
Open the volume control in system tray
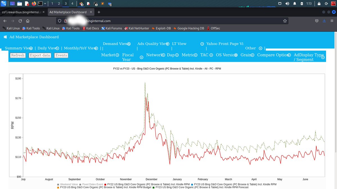(x=287, y=4)
